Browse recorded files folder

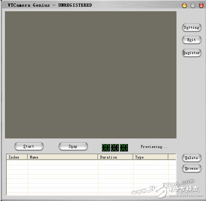(192, 168)
